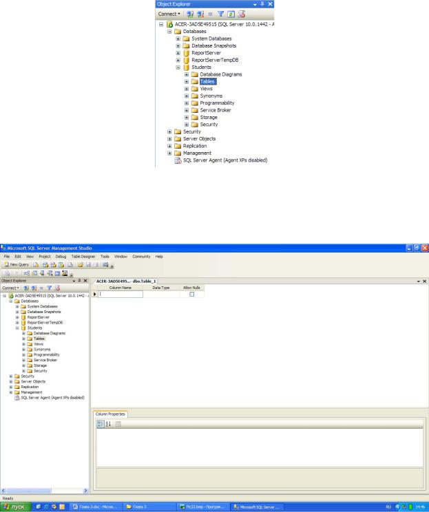This screenshot has height=512, width=429.
Task: Toggle the Allow Nulls checkbox in table designer
Action: click(x=192, y=295)
